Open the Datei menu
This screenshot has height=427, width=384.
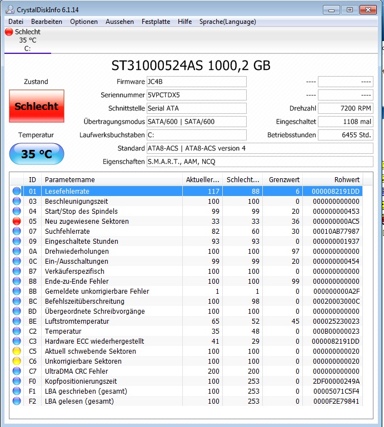coord(16,22)
